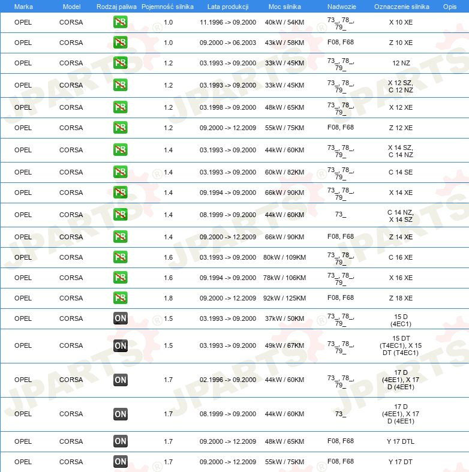Click the Nadwozie column header
Image resolution: width=469 pixels, height=472 pixels.
click(x=342, y=7)
